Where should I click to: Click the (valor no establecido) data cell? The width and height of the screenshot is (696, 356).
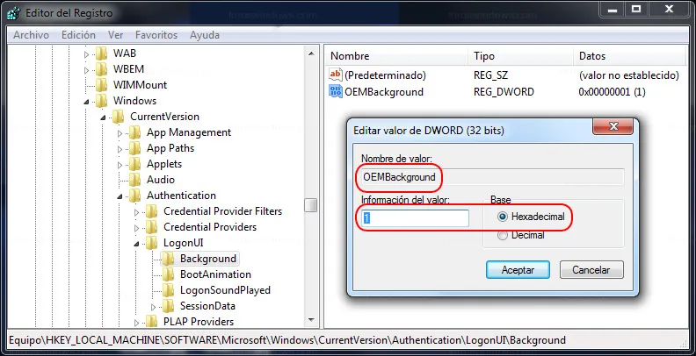pyautogui.click(x=629, y=75)
